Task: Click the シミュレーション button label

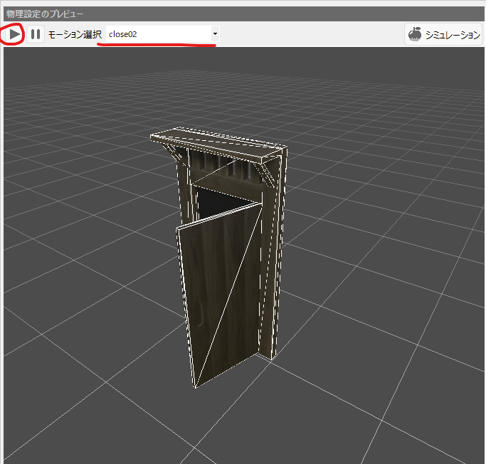Action: (x=453, y=35)
